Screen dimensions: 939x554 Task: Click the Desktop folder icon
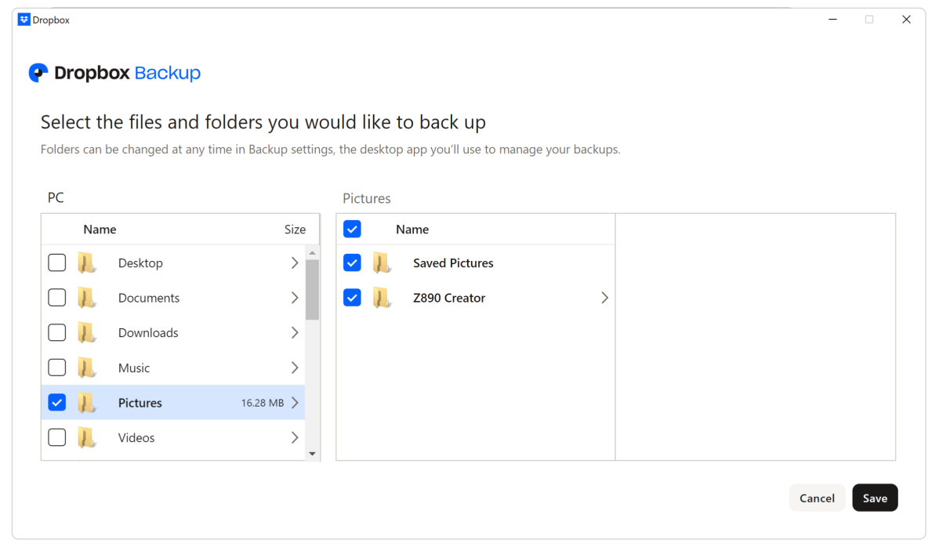coord(86,263)
